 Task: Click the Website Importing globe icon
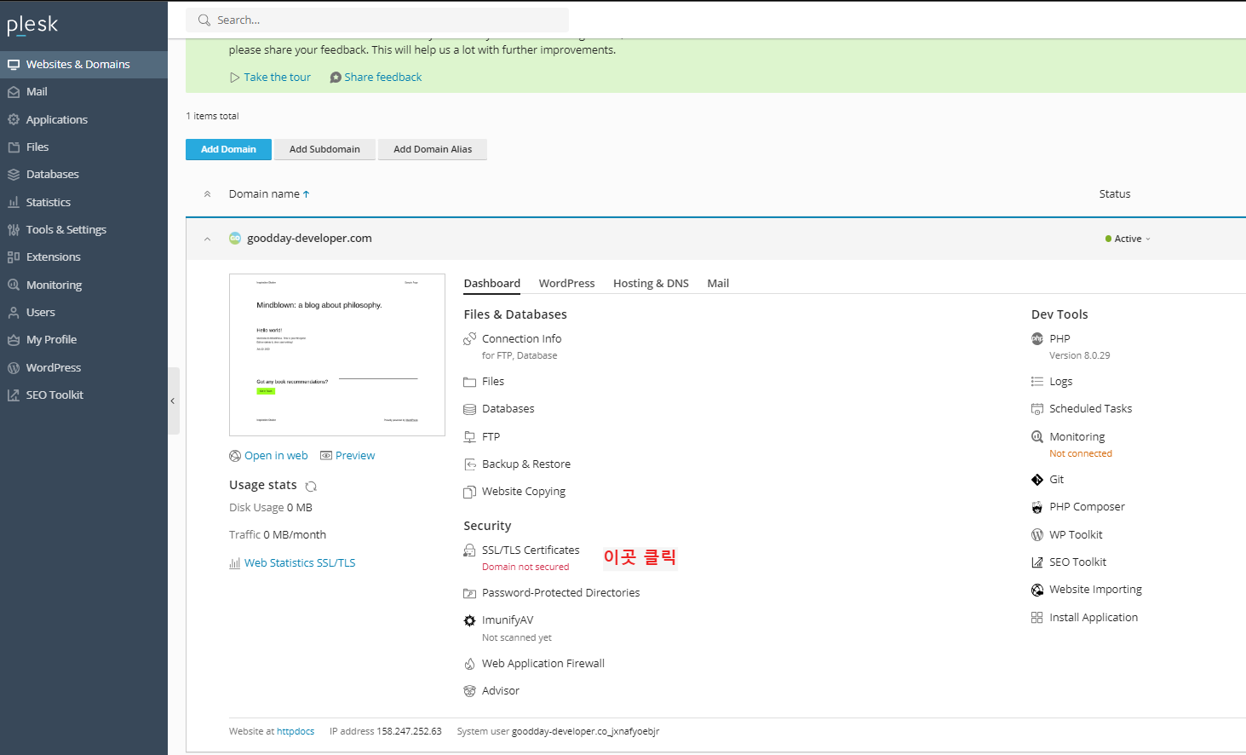click(1037, 590)
